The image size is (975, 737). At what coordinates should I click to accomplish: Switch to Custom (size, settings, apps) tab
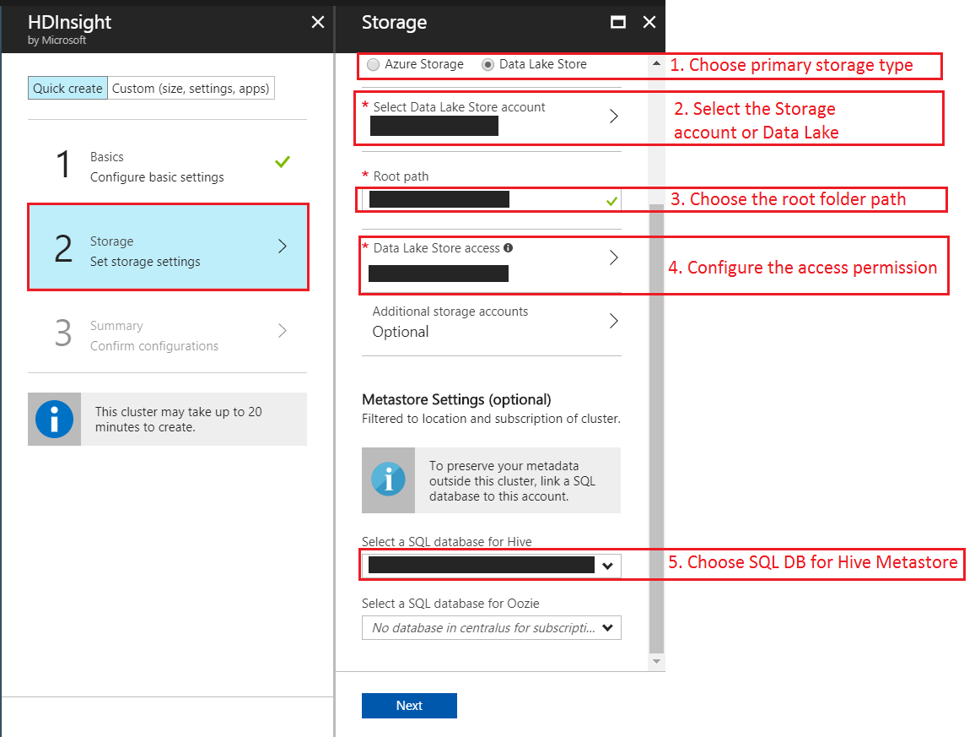coord(191,89)
